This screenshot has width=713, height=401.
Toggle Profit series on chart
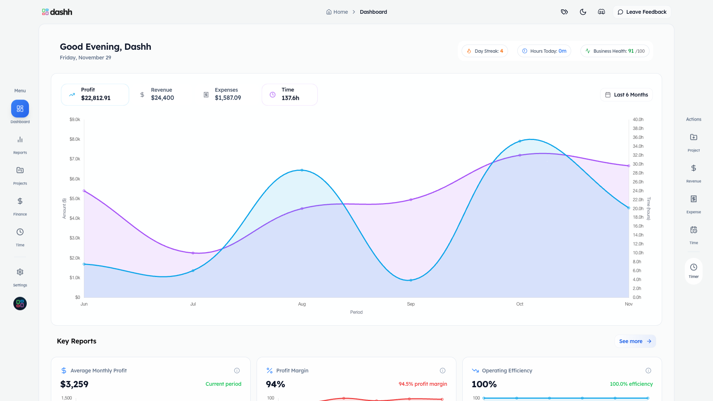coord(95,95)
